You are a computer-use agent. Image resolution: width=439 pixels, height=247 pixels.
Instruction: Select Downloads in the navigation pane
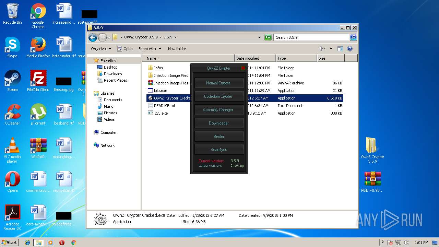(109, 74)
